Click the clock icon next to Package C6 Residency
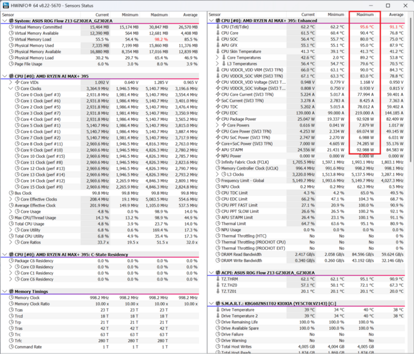This screenshot has height=354, width=414. coord(11,261)
